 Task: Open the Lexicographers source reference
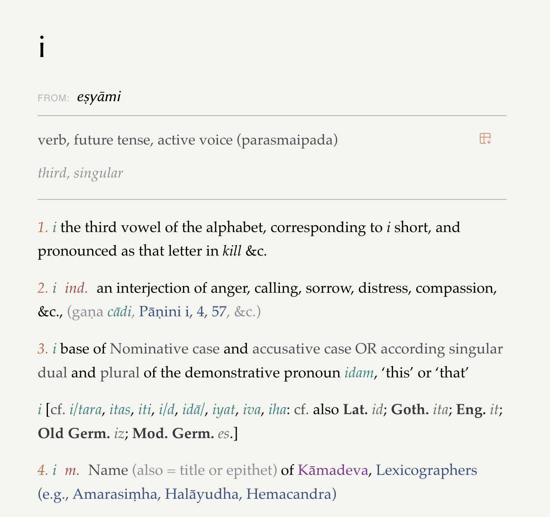pos(426,470)
